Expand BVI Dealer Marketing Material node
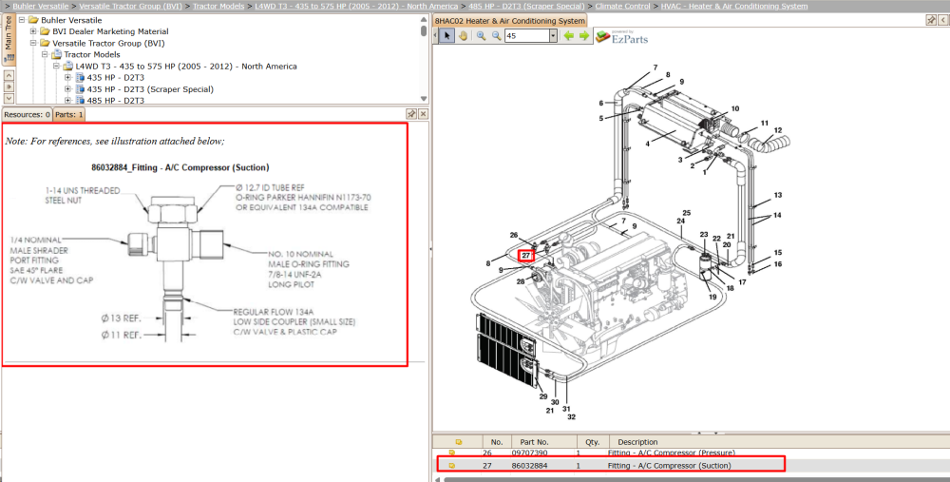Viewport: 950px width, 482px height. coord(33,31)
